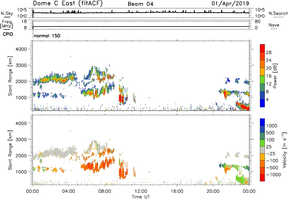Image resolution: width=288 pixels, height=199 pixels.
Task: Click the velocity scale value '1000'
Action: [x=272, y=126]
